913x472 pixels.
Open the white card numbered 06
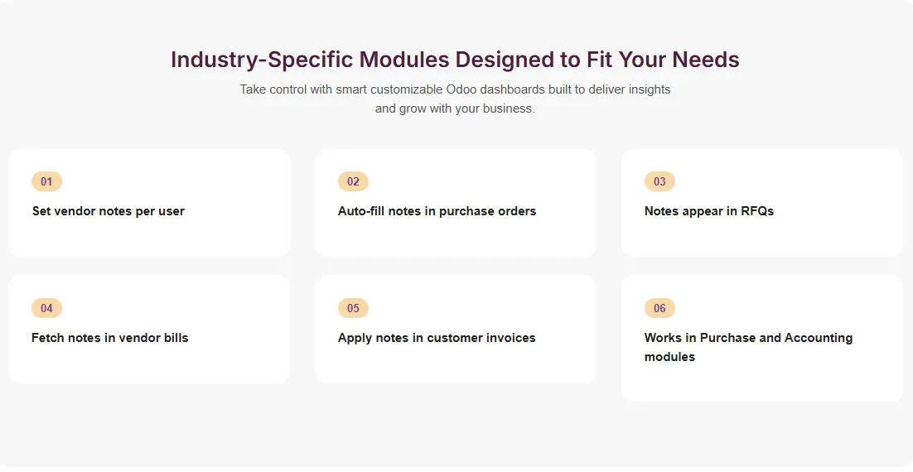[761, 381]
